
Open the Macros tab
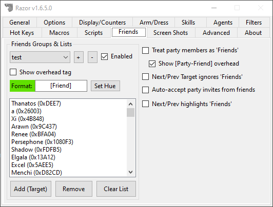click(59, 33)
